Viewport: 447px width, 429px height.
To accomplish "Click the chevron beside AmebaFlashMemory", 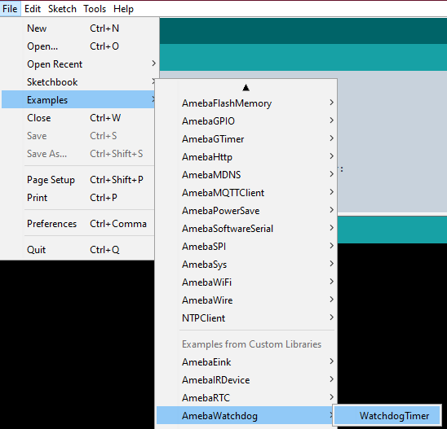I will pos(331,102).
